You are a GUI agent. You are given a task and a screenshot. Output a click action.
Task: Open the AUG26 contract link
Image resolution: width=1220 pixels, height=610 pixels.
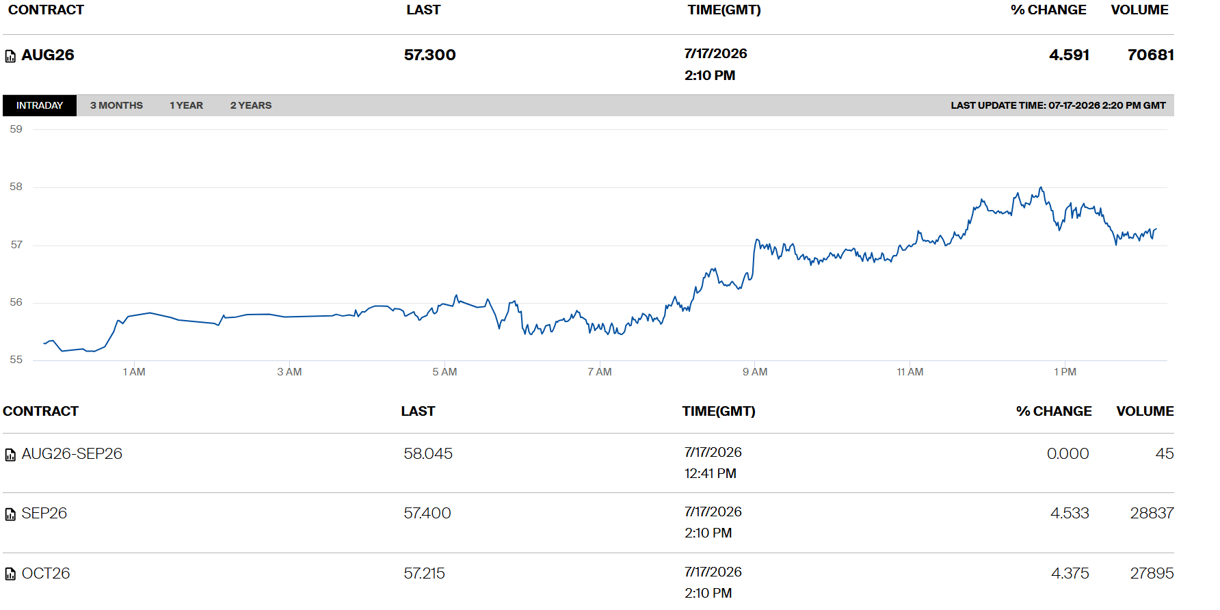point(48,55)
